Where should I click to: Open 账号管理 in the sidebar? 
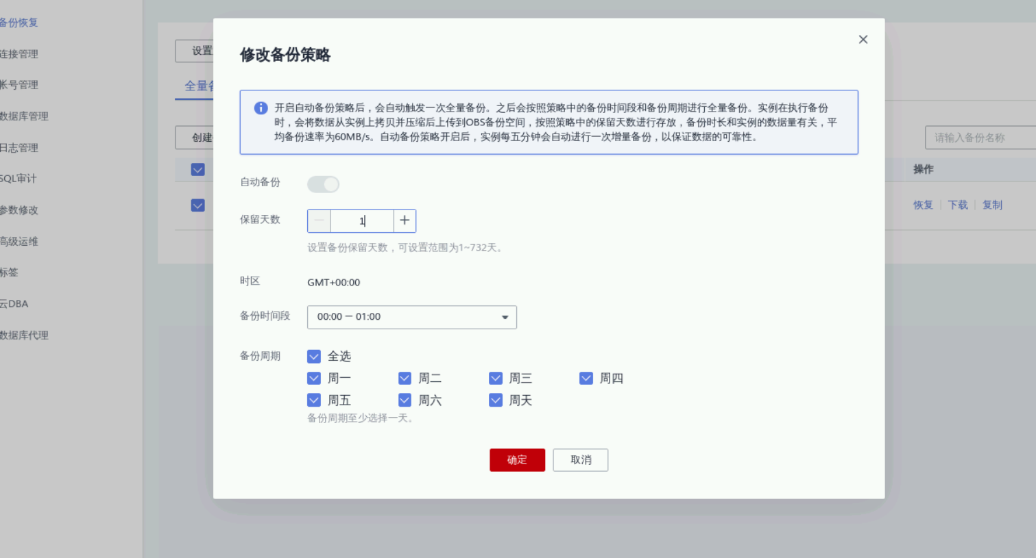point(19,85)
